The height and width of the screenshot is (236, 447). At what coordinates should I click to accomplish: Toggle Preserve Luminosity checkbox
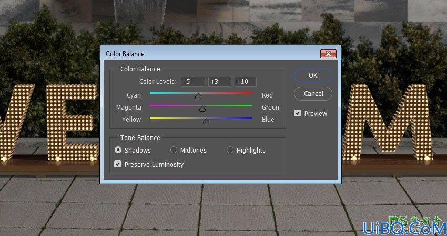(117, 164)
